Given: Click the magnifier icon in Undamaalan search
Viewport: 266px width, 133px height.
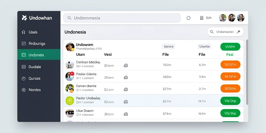Looking at the screenshot, I should point(212,32).
